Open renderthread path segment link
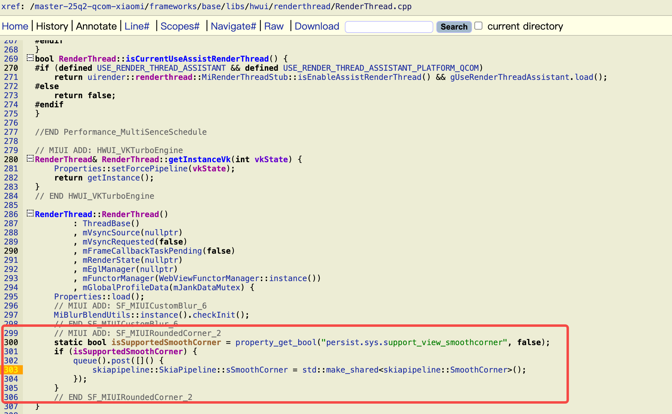The image size is (672, 414). 302,6
